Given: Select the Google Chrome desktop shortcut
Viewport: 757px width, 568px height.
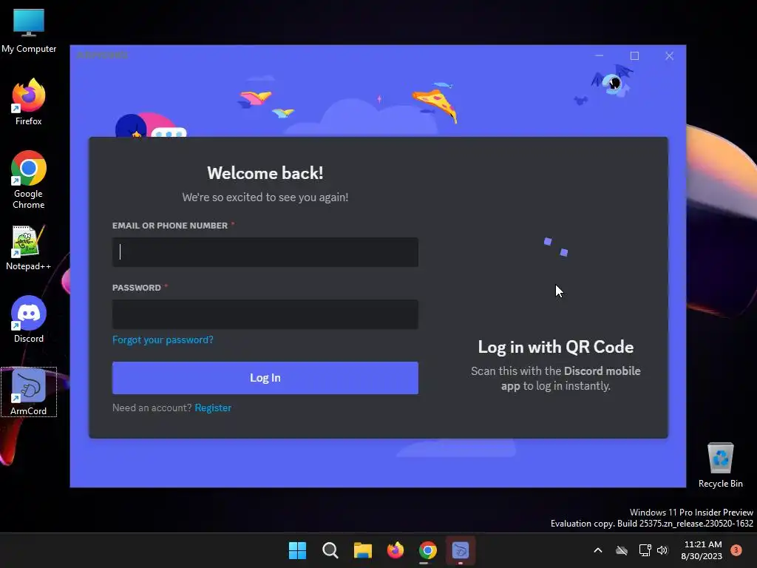Looking at the screenshot, I should tap(29, 180).
